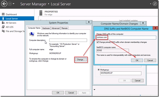
Task: Click the refresh icon in header
Action: tap(155, 4)
